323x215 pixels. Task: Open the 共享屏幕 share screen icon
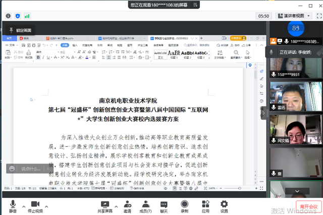pos(104,203)
